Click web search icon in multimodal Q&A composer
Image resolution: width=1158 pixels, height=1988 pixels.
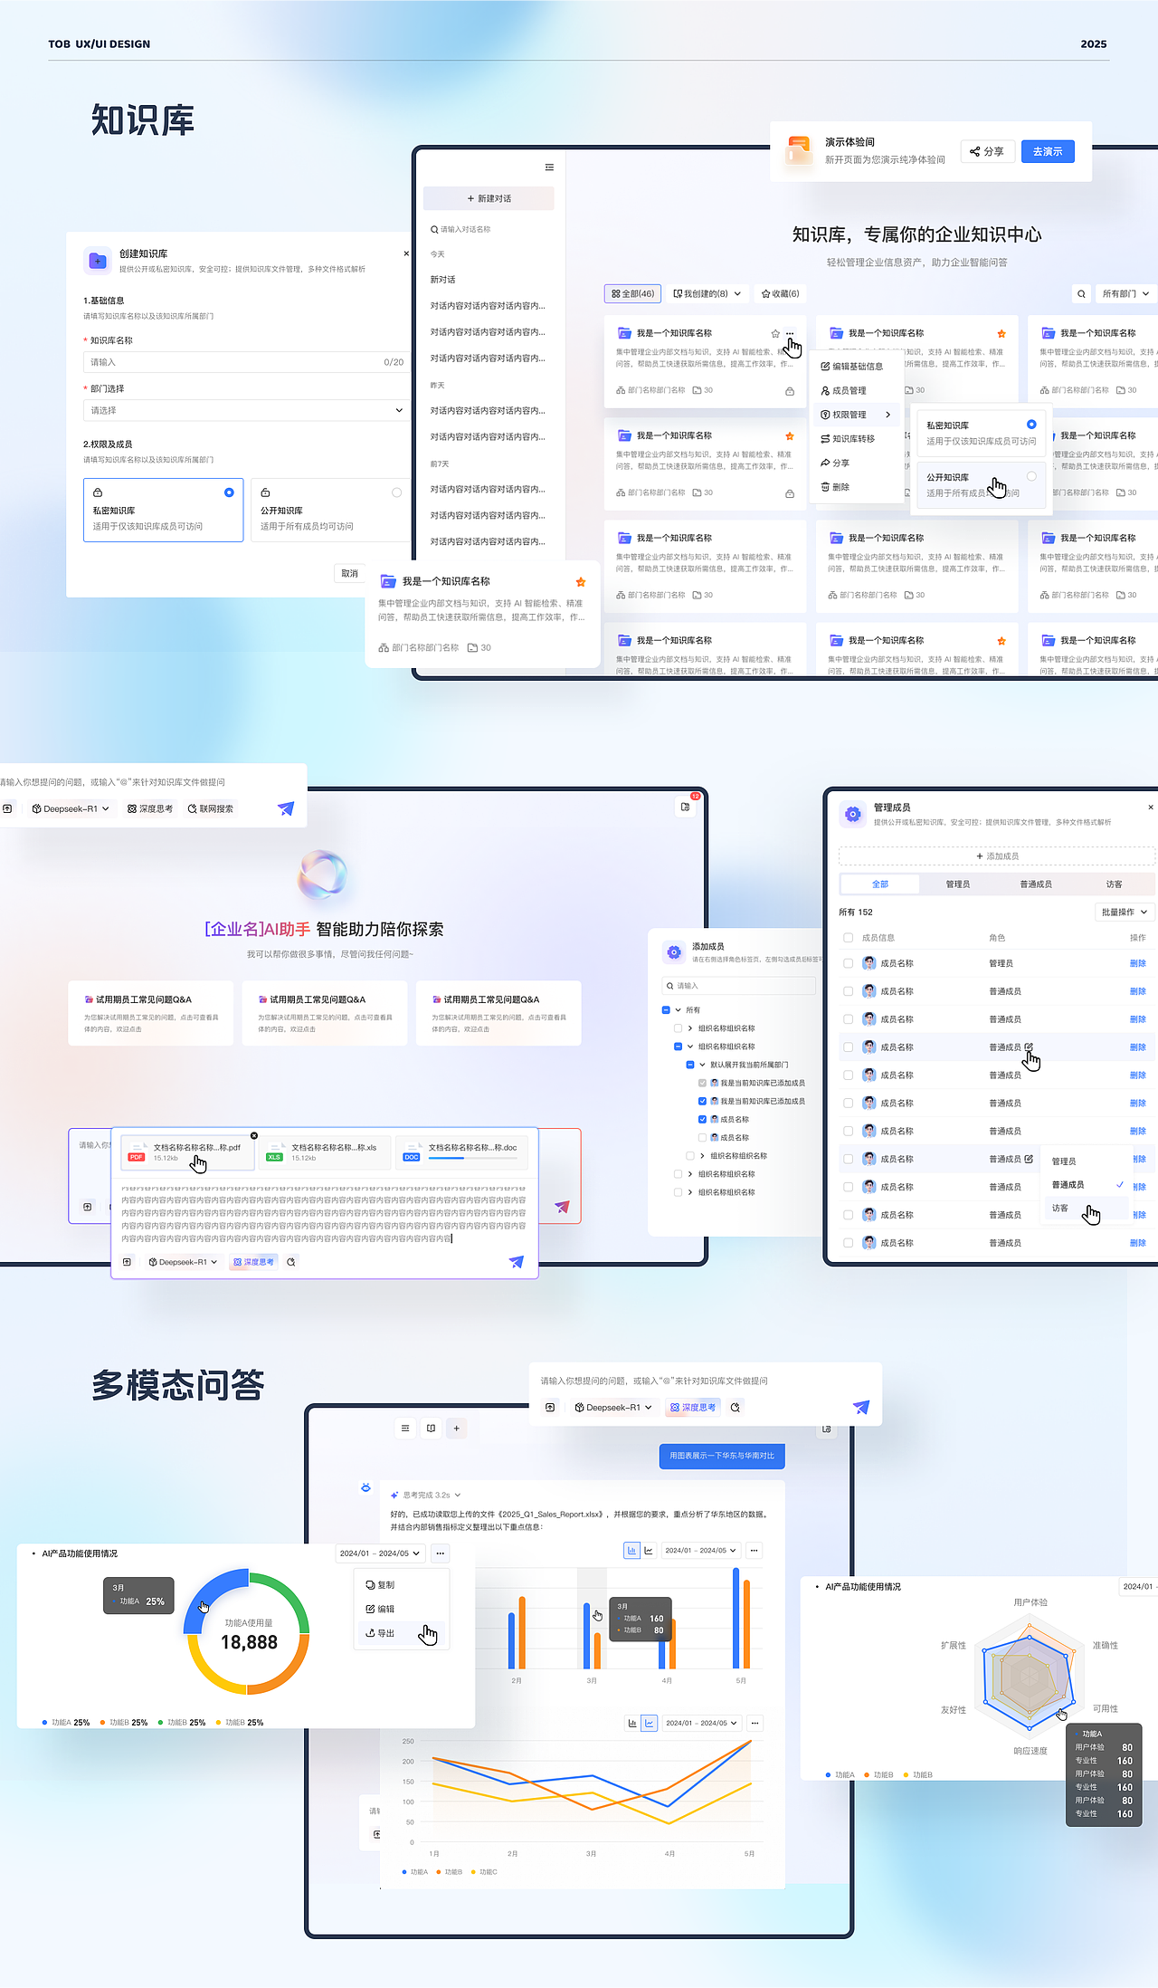coord(736,1407)
